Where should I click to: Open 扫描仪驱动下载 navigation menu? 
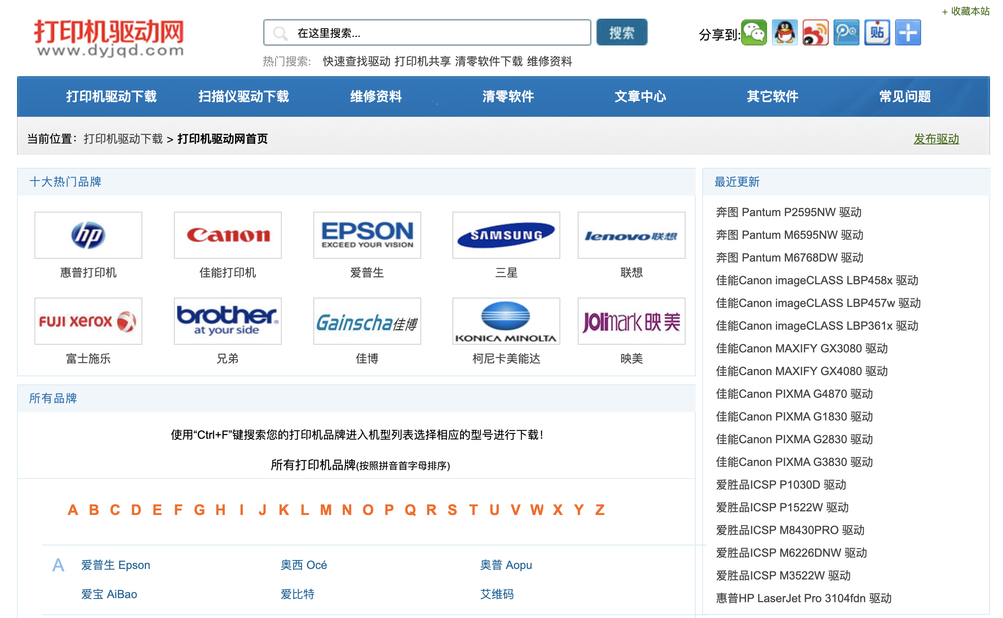click(244, 97)
